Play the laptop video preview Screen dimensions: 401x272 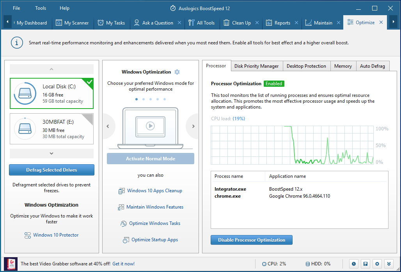tap(150, 126)
